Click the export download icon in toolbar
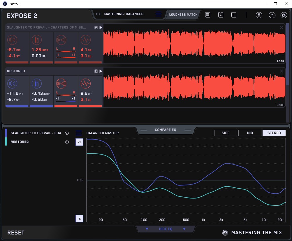The height and width of the screenshot is (241, 292). click(221, 15)
